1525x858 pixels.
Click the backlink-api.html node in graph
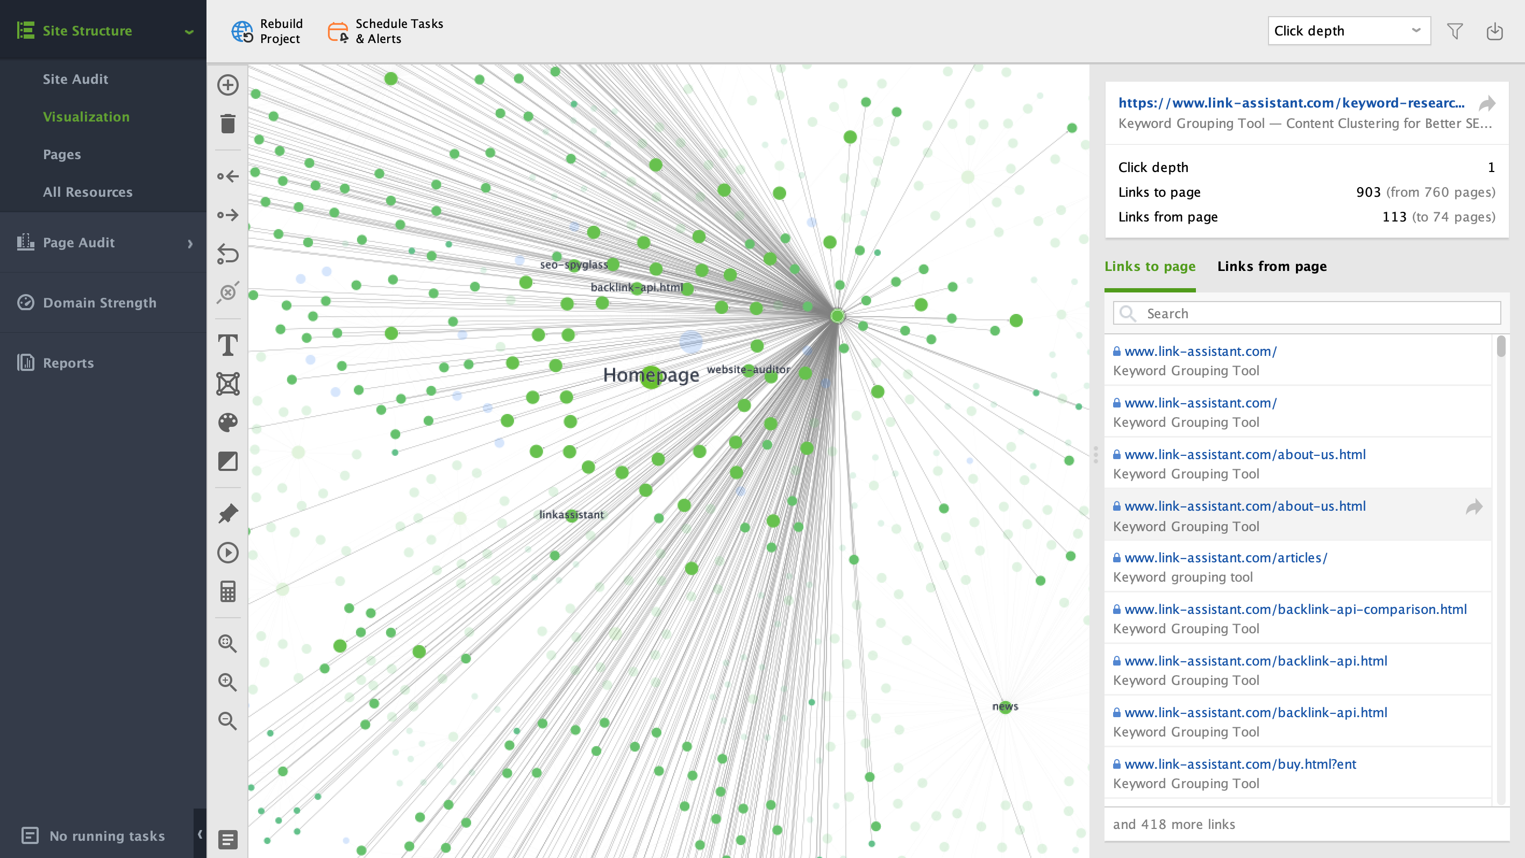coord(637,288)
